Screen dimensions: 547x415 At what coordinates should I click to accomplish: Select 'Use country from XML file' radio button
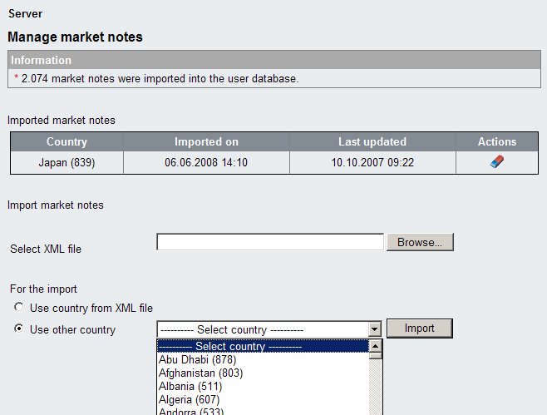pos(18,309)
